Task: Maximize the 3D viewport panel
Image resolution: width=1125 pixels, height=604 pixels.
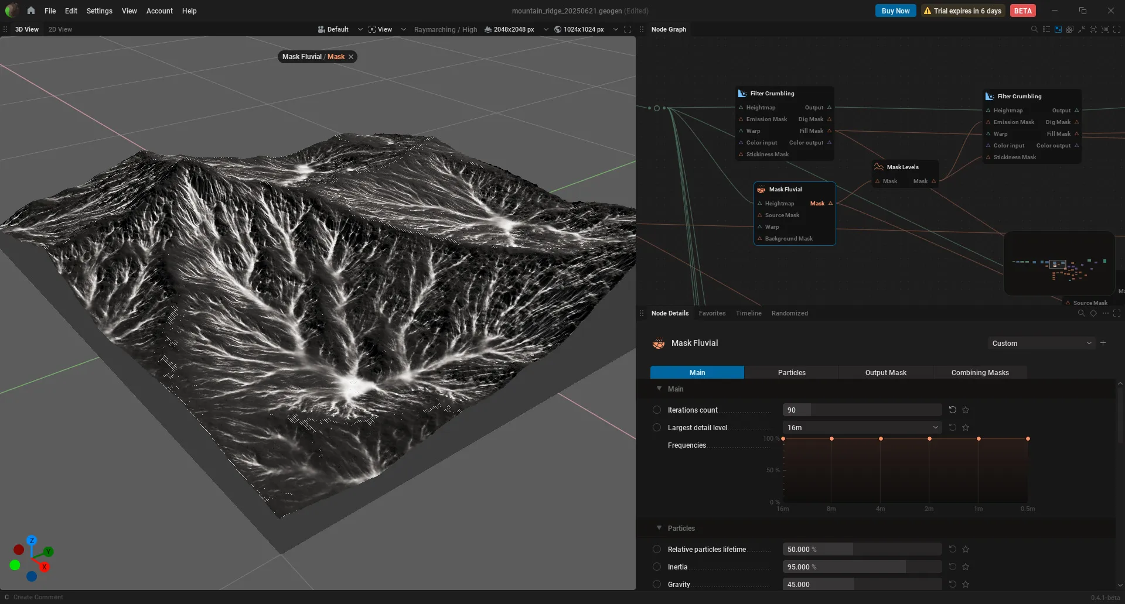Action: 628,29
